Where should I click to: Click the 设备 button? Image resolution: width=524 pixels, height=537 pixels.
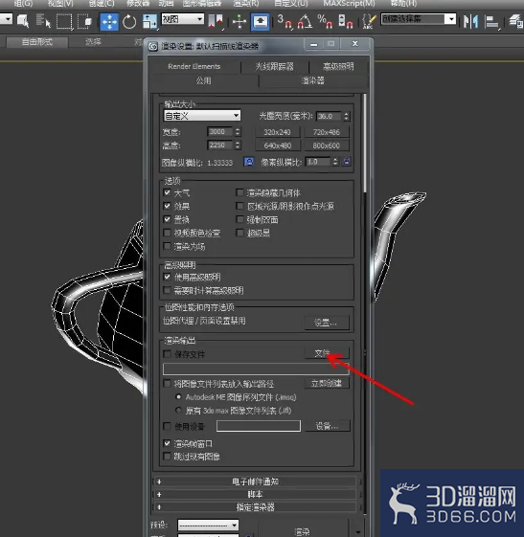tap(328, 426)
